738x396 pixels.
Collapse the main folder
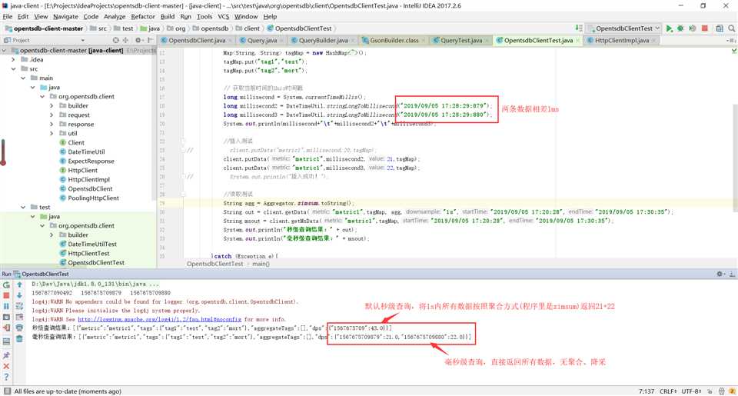coord(23,78)
